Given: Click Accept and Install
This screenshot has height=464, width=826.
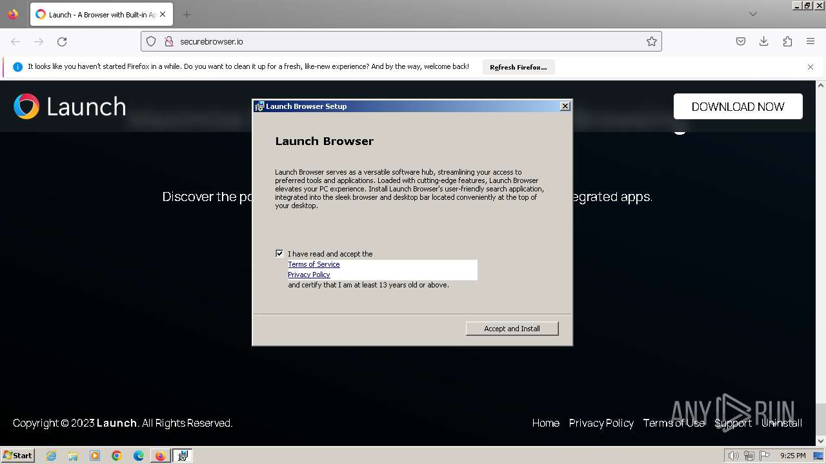Looking at the screenshot, I should coord(512,329).
